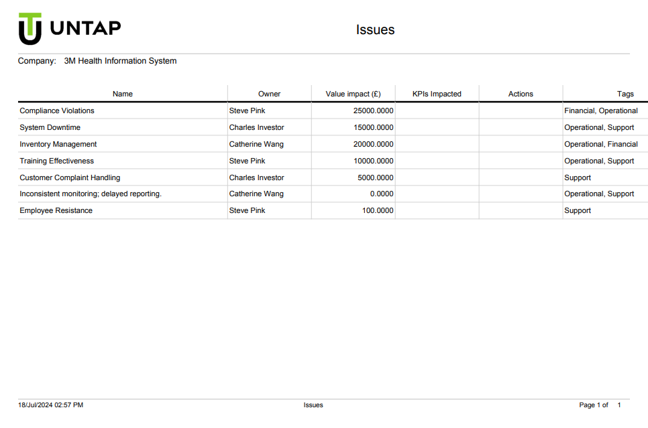Screen dimensions: 648x428
Task: Click the "Company:" label
Action: coord(37,61)
